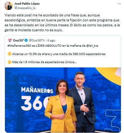Click the yellow circle bullet before Alcanza

tap(10, 54)
